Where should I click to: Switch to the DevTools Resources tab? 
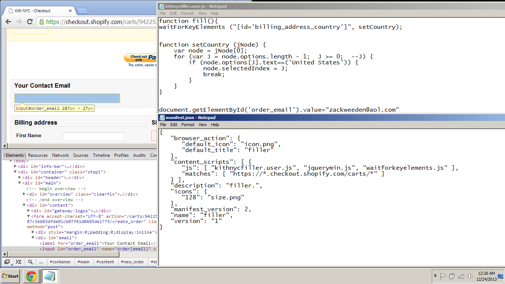pyautogui.click(x=38, y=155)
